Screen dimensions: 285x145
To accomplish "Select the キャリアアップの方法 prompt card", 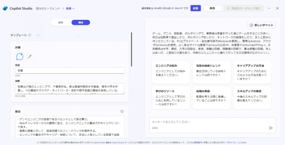I will [x=253, y=72].
